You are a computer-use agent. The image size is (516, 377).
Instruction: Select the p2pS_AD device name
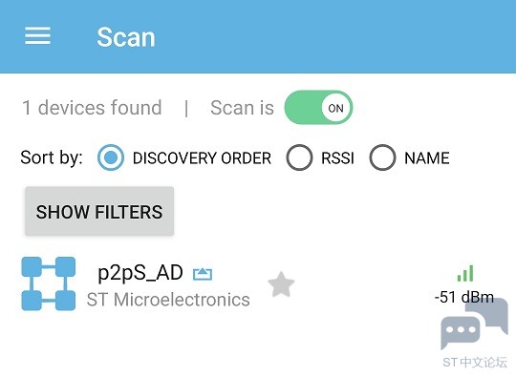(x=140, y=274)
